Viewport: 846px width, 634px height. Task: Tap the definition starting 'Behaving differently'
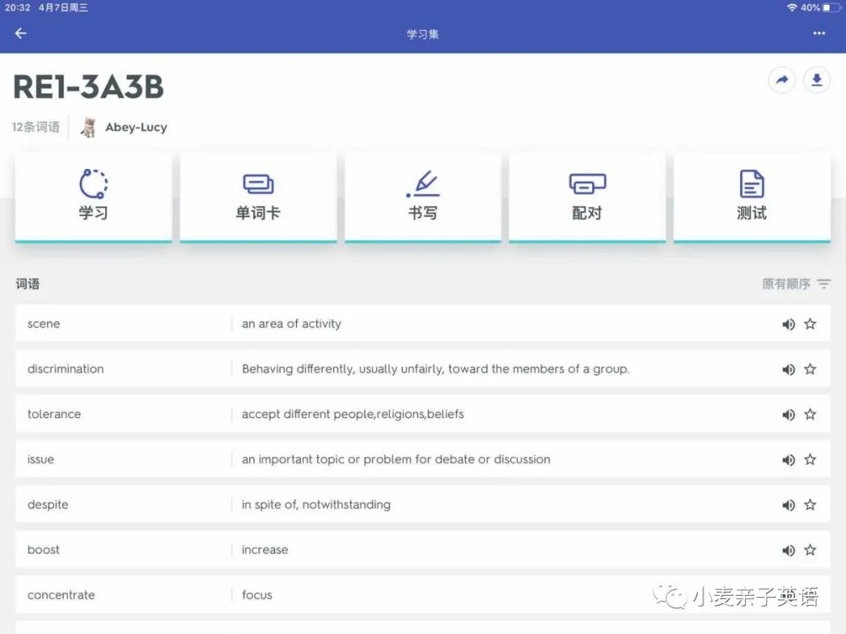pos(436,369)
